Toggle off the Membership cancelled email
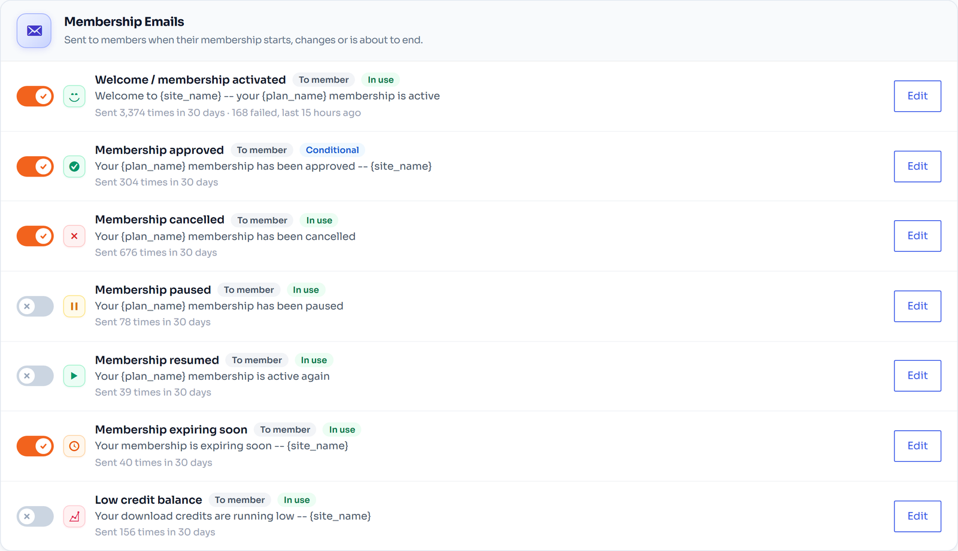This screenshot has height=551, width=958. pos(35,236)
